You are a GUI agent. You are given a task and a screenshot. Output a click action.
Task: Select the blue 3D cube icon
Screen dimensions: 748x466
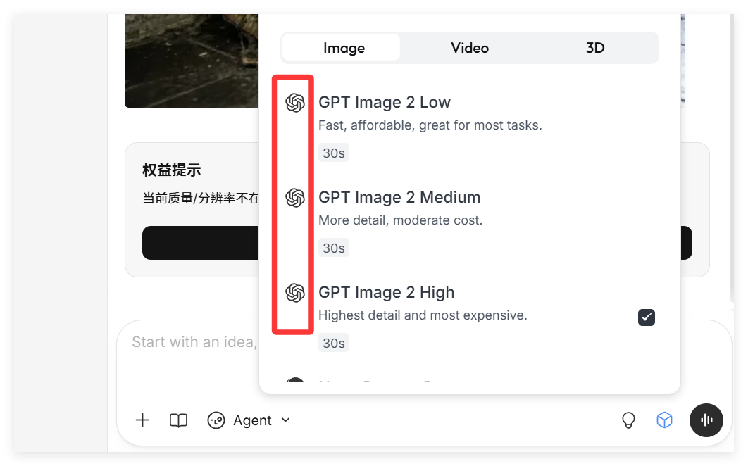(664, 420)
